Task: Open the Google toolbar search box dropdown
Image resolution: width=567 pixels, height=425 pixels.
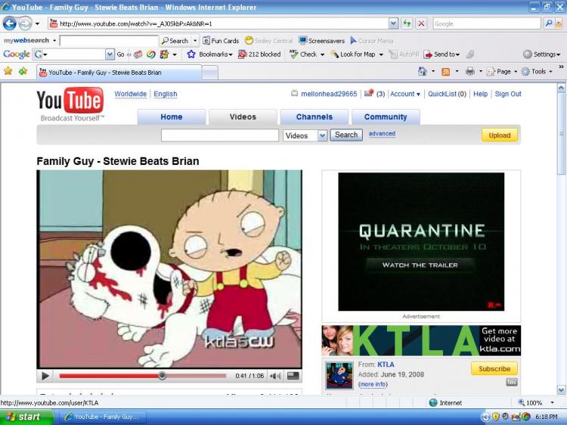Action: (x=110, y=54)
